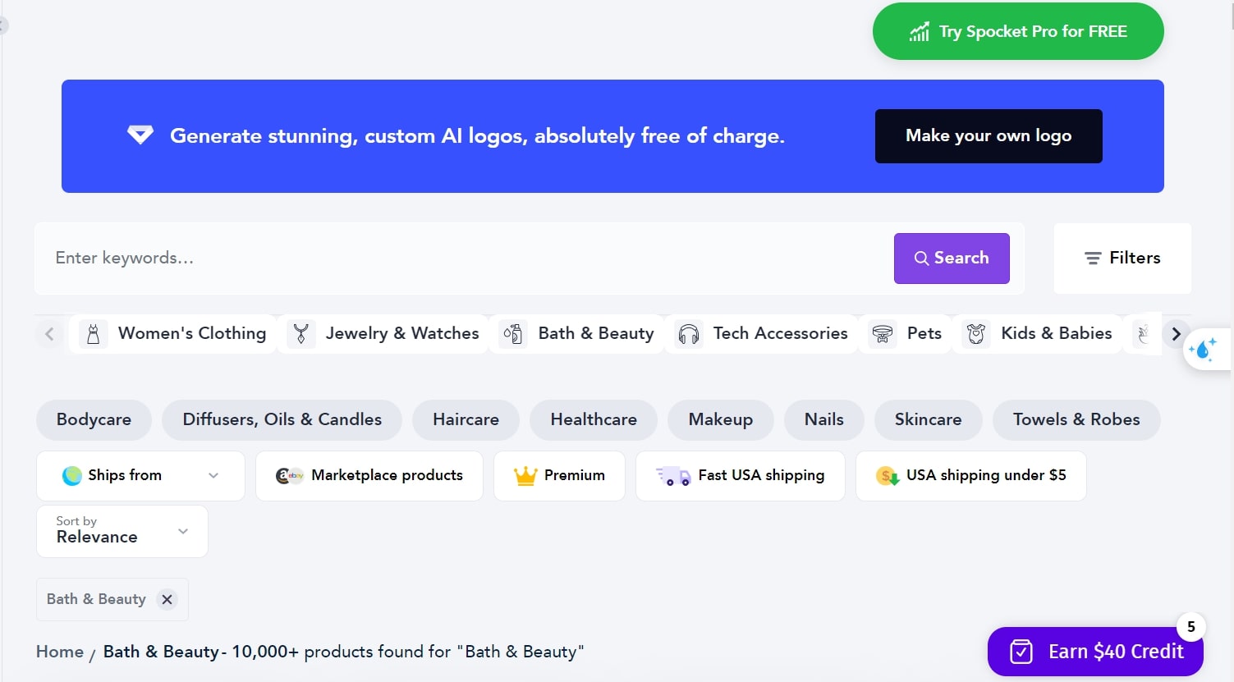The image size is (1234, 682).
Task: Filter by Haircare subcategory
Action: click(x=466, y=420)
